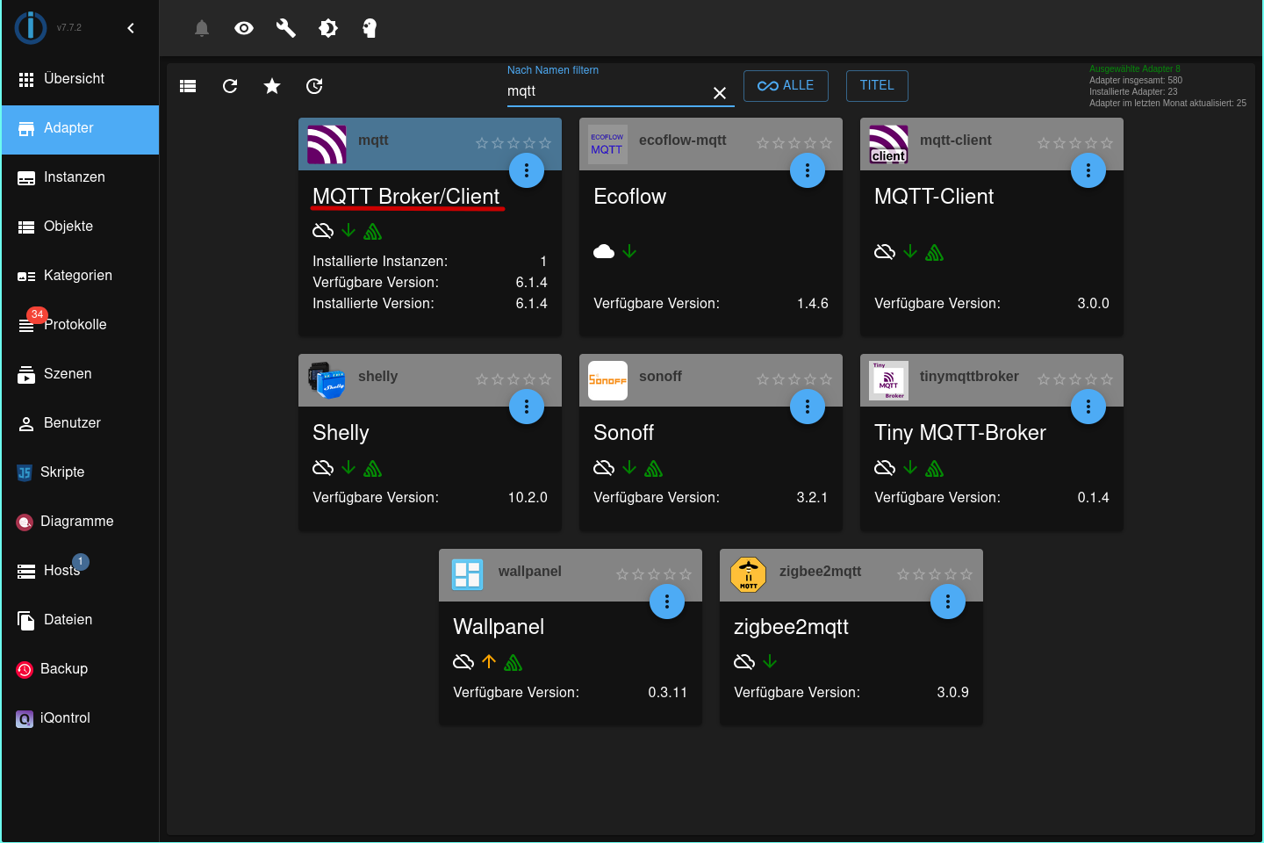Collapse the sidebar with the chevron

(131, 27)
